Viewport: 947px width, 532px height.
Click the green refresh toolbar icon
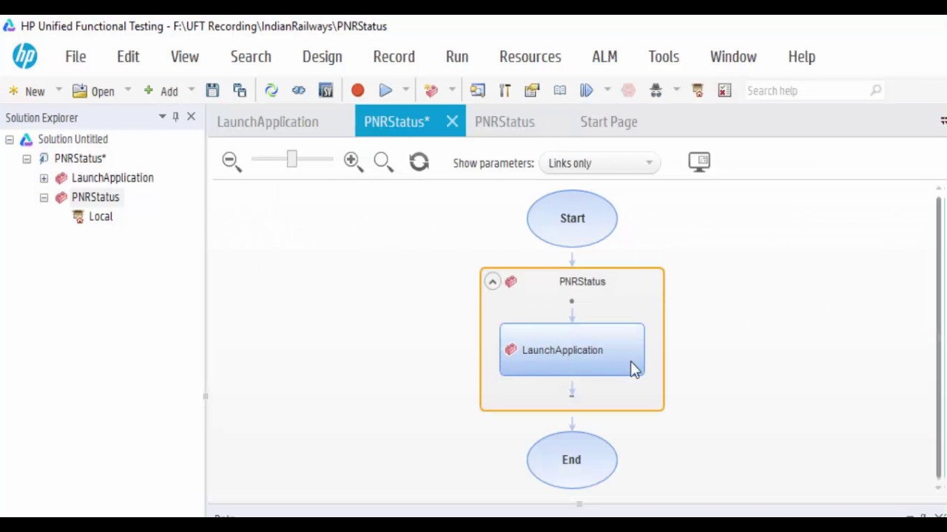pos(272,90)
